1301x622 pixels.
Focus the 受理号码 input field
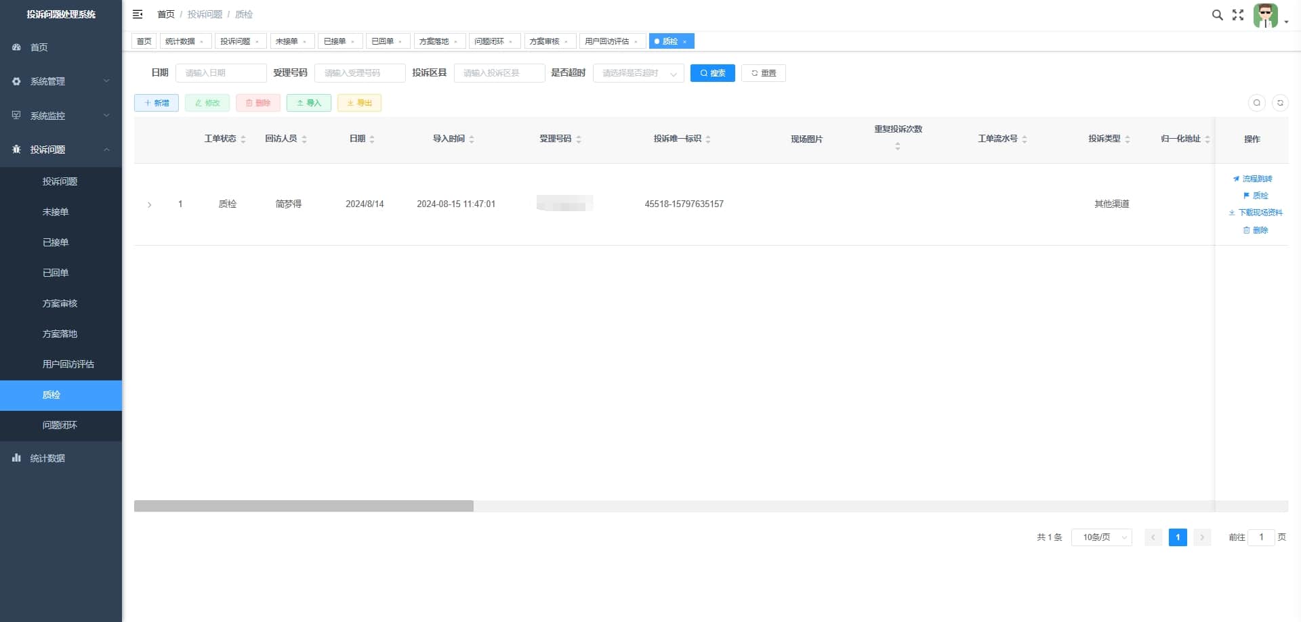tap(360, 73)
